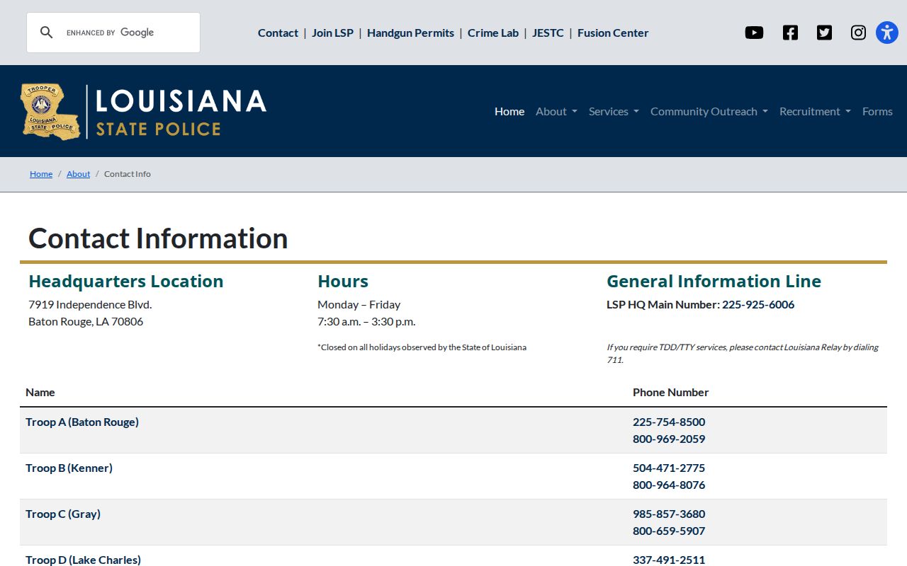Image resolution: width=907 pixels, height=566 pixels.
Task: Select Forms in the main navigation
Action: tap(877, 111)
